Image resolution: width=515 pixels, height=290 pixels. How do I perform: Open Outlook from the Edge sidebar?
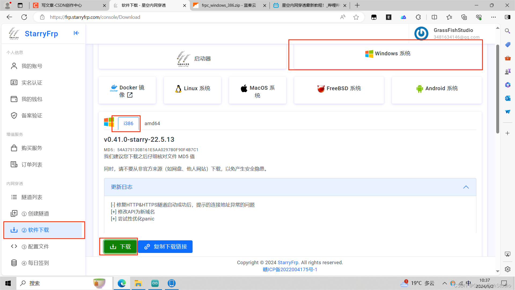coord(507,98)
